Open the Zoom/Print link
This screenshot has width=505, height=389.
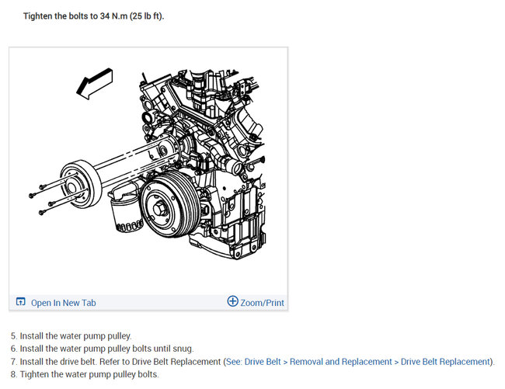(262, 303)
